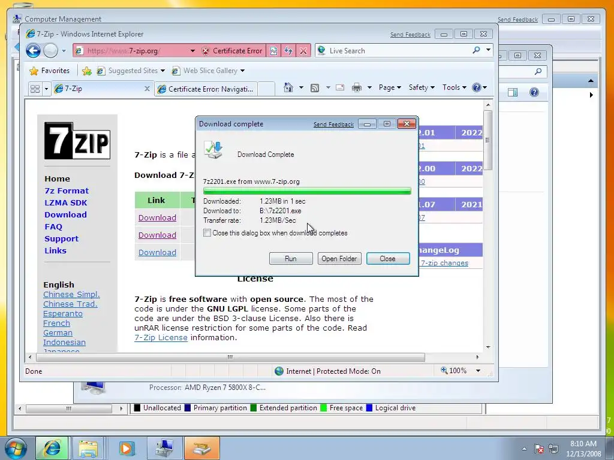Viewport: 614px width, 460px height.
Task: Click the 7-Zip logo image
Action: click(77, 141)
